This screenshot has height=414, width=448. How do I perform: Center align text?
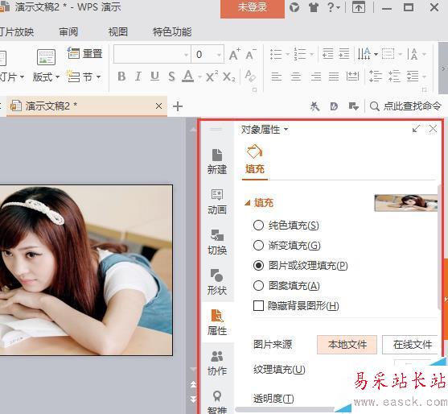click(x=296, y=77)
